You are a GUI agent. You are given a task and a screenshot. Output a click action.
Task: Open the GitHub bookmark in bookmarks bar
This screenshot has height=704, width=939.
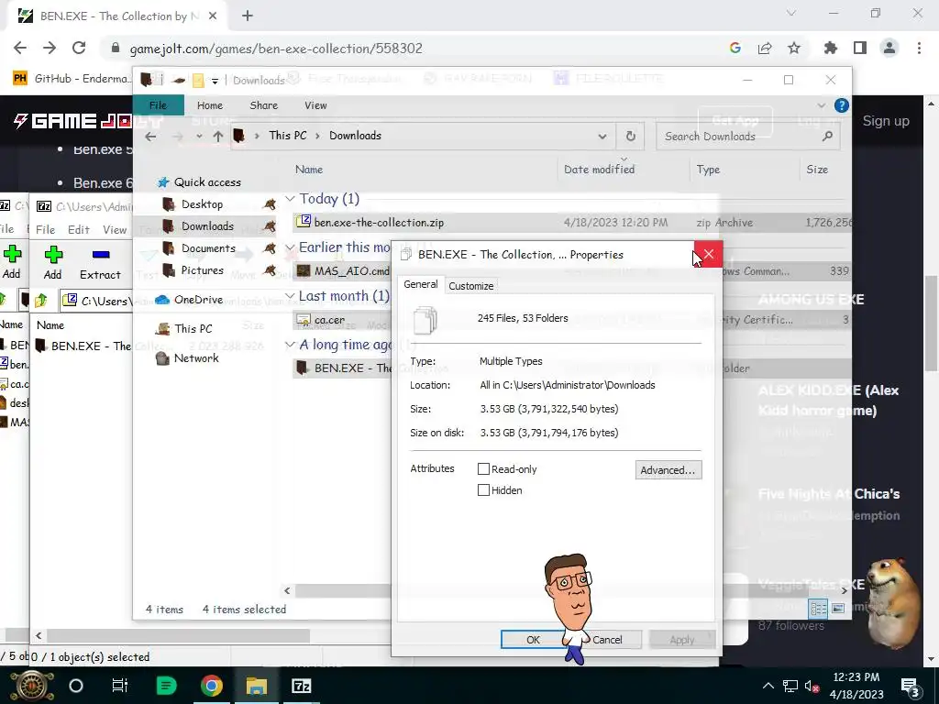tap(70, 78)
